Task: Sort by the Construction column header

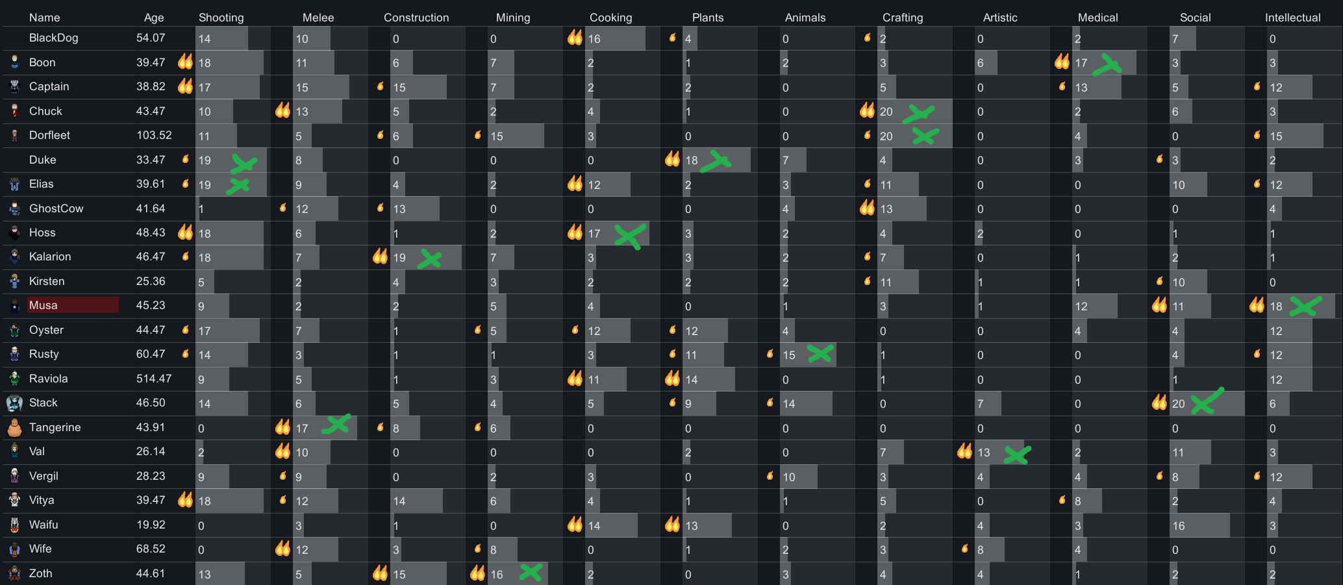Action: click(x=416, y=18)
